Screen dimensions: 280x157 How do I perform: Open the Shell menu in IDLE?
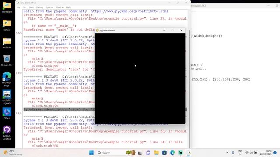(x=31, y=7)
